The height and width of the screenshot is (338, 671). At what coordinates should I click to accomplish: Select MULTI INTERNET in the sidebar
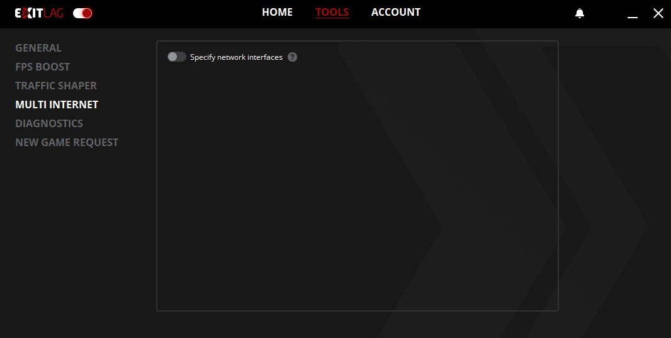[57, 104]
